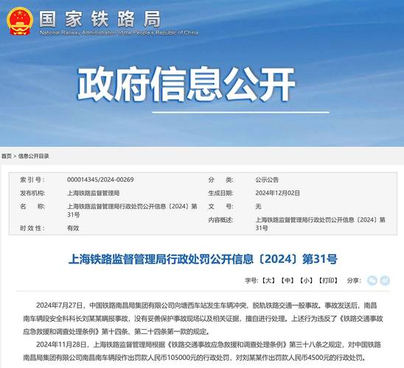This screenshot has height=368, width=404.
Task: Click the national emblem logo
Action: pos(20,21)
